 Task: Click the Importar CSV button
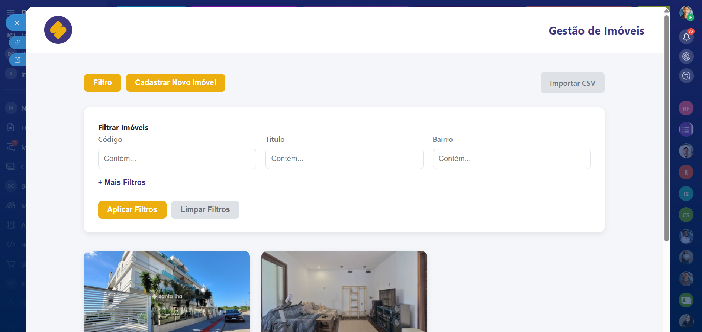coord(572,83)
